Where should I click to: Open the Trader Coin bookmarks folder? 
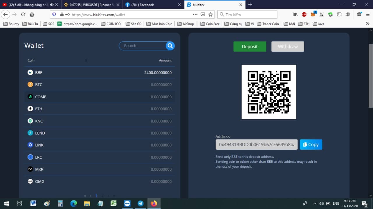click(x=268, y=24)
